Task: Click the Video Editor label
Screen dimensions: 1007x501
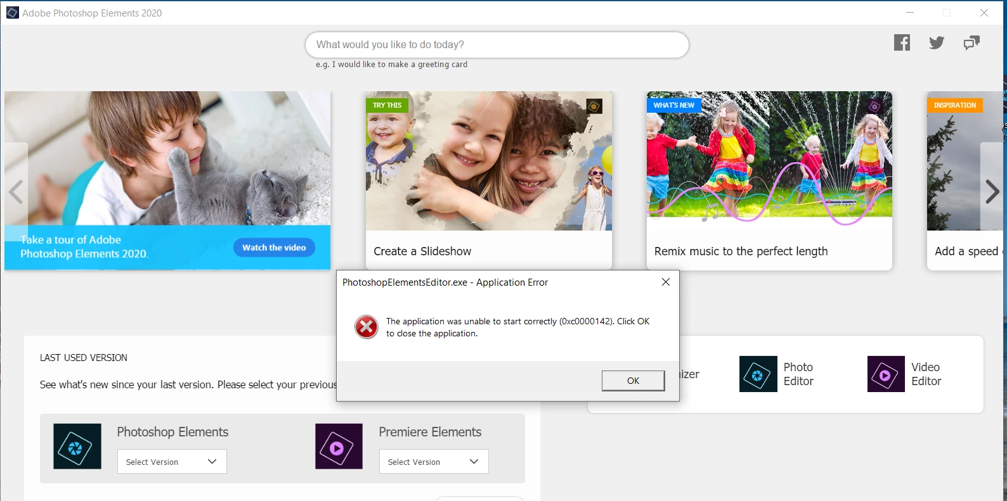Action: (x=926, y=374)
